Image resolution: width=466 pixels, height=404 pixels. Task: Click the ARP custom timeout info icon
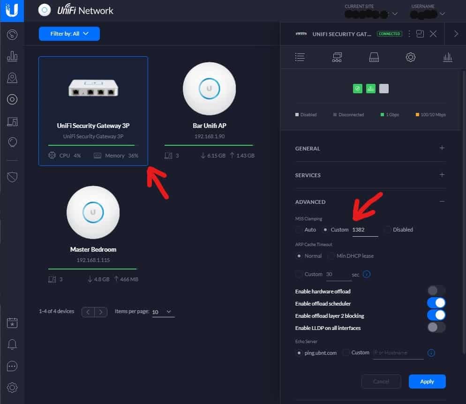(367, 274)
